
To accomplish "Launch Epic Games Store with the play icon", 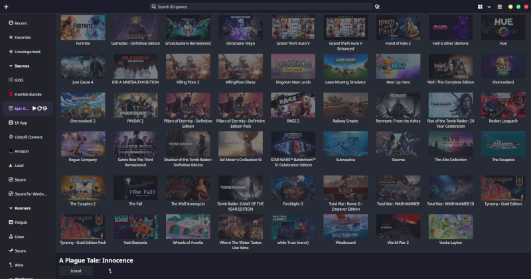I will pos(35,108).
